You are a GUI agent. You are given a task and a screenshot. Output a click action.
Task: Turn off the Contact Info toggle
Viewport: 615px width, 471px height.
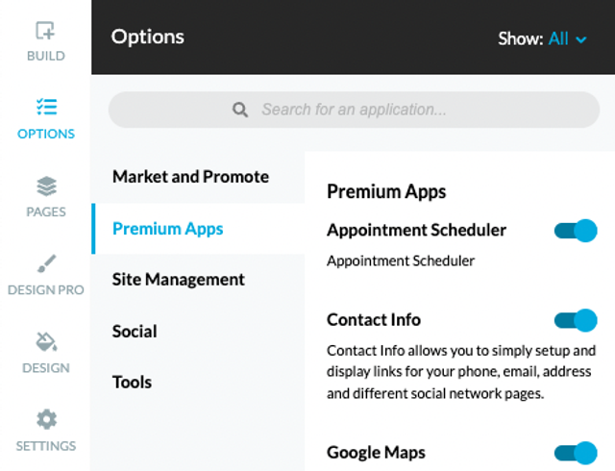(x=576, y=320)
